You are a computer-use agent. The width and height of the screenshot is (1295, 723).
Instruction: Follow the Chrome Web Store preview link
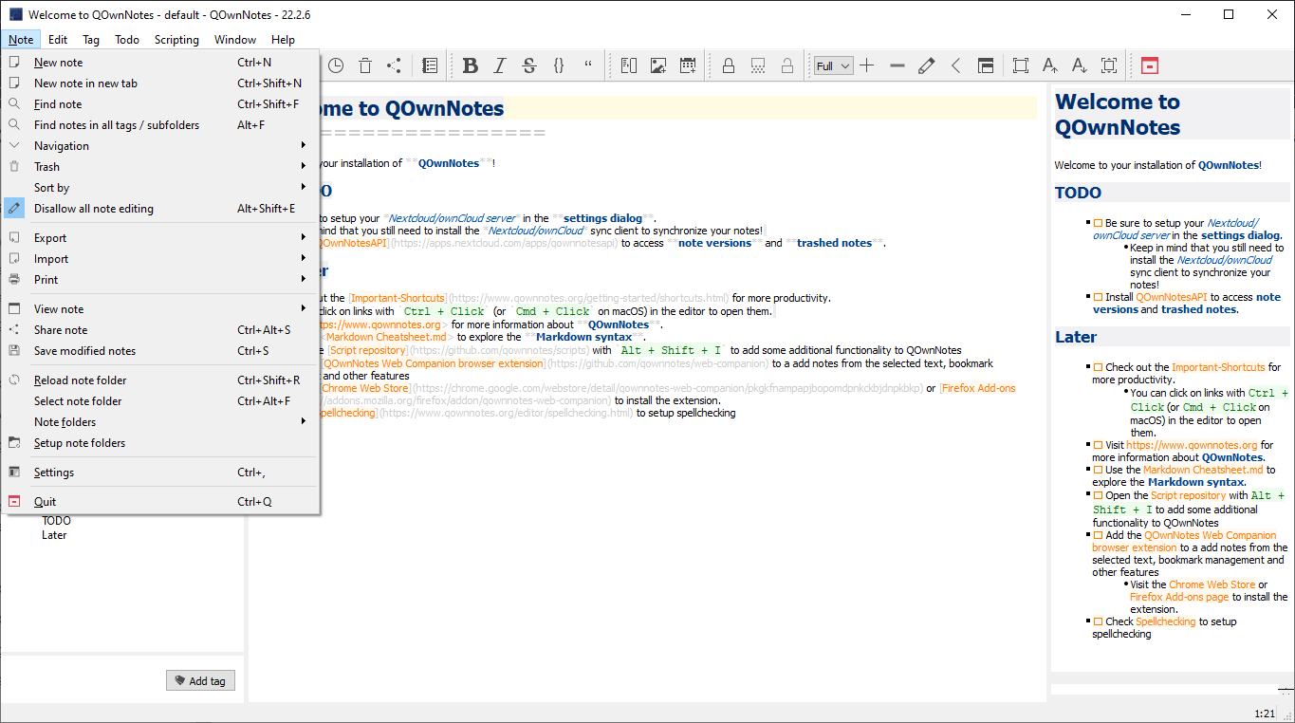(x=1212, y=584)
